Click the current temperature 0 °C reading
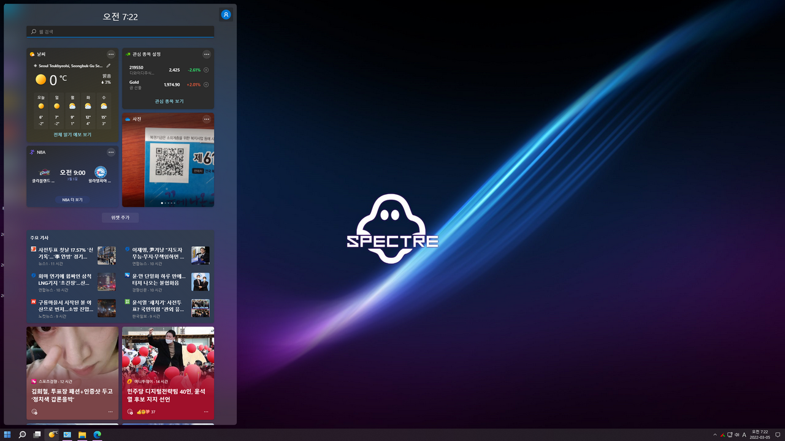Screen dimensions: 785x441 pos(58,80)
